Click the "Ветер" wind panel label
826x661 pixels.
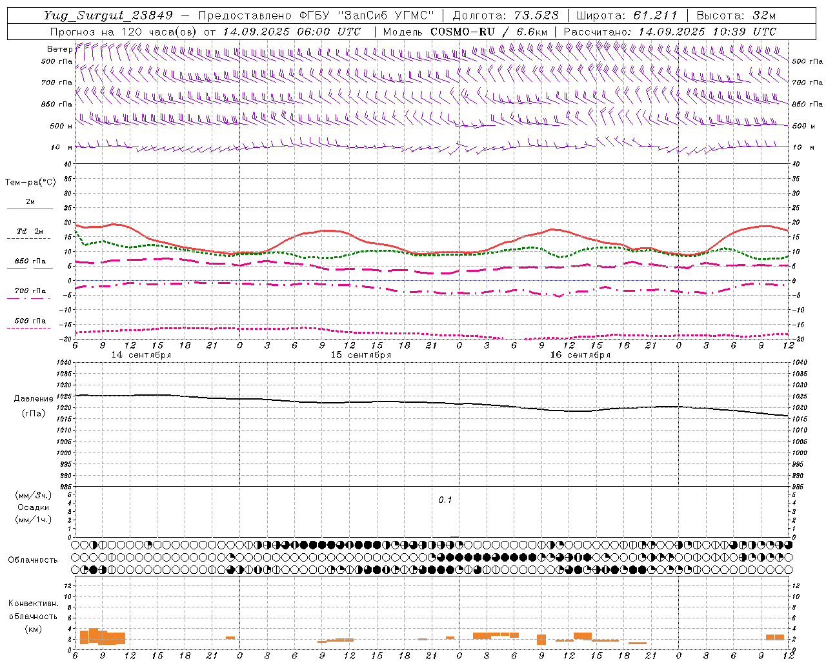click(x=59, y=49)
